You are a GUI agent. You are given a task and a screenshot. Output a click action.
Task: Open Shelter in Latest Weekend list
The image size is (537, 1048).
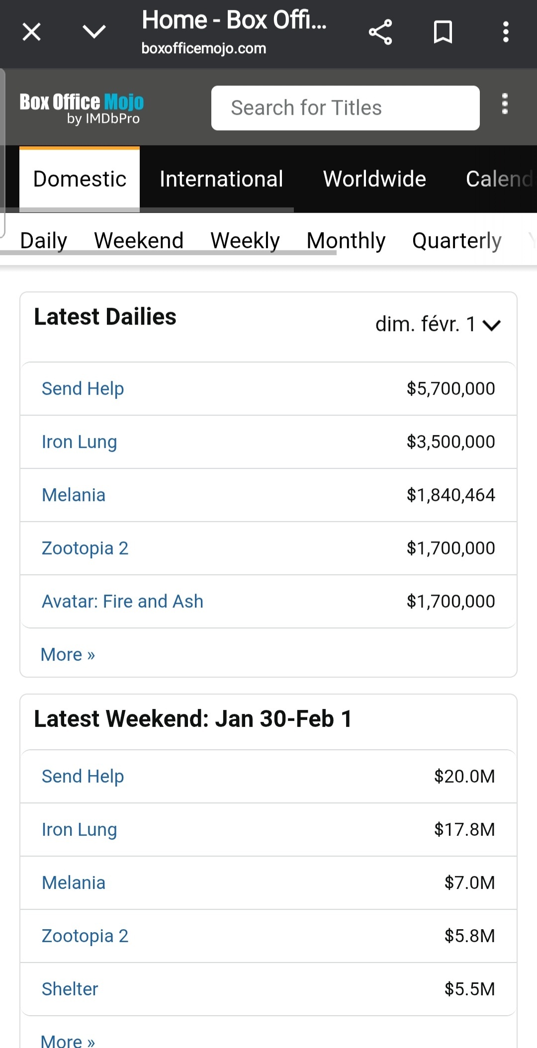70,989
